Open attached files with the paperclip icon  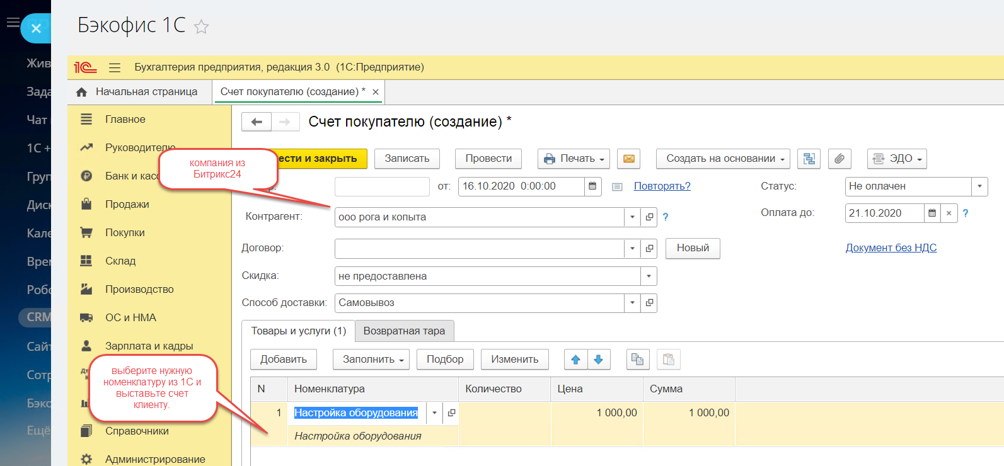[840, 159]
